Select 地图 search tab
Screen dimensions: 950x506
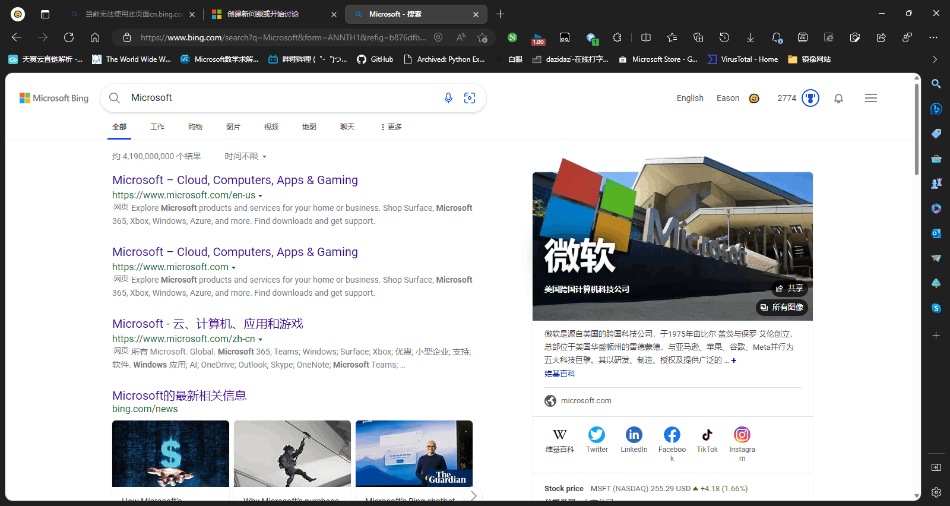pos(309,127)
